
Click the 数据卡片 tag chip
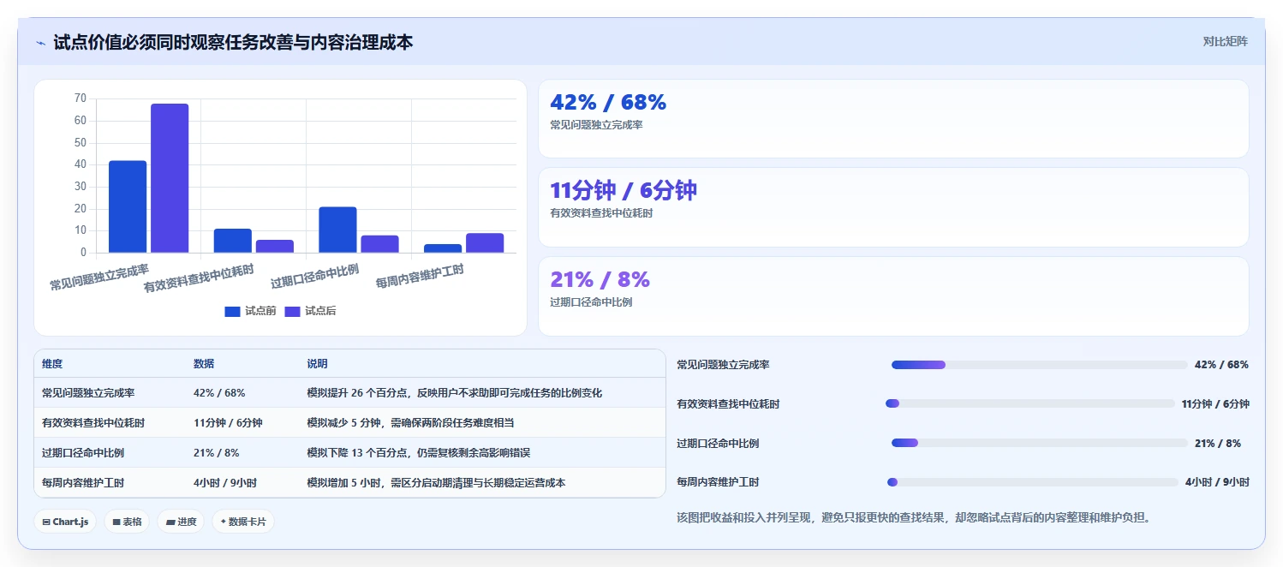pyautogui.click(x=243, y=522)
